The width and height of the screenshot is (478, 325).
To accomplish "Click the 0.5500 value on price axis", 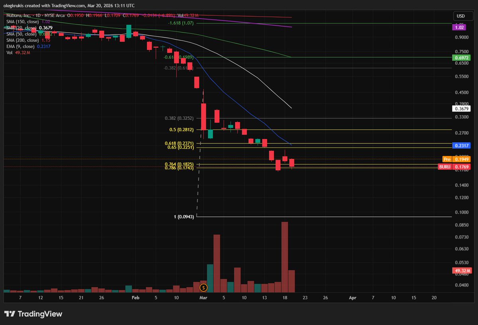I will point(462,76).
